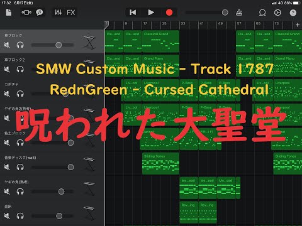Open the FX panel
Viewport: 302px width, 226px height.
70,13
